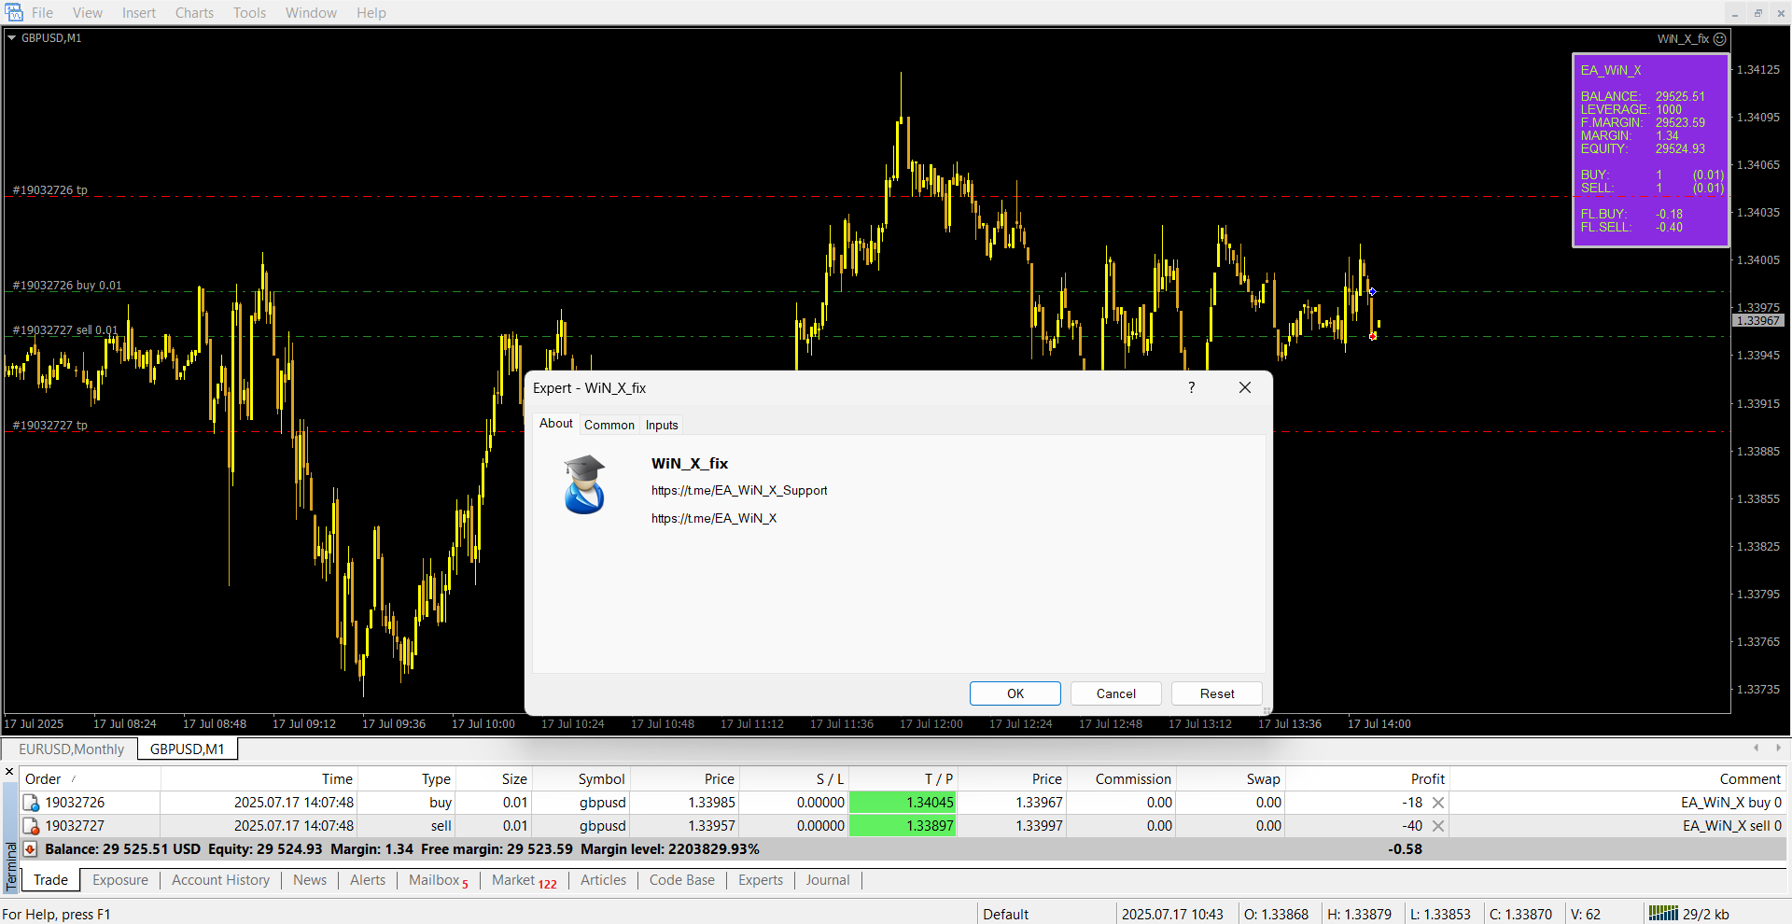
Task: Click the connection status bars icon
Action: (1663, 914)
